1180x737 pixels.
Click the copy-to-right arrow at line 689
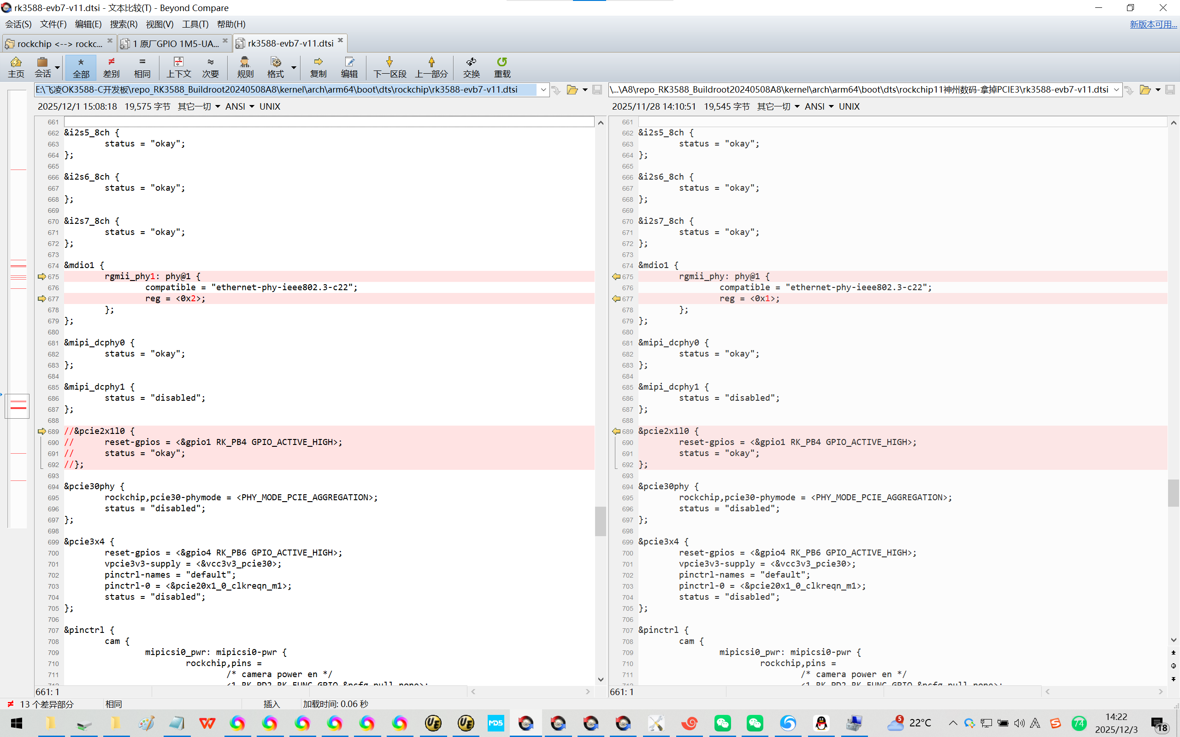pos(41,432)
